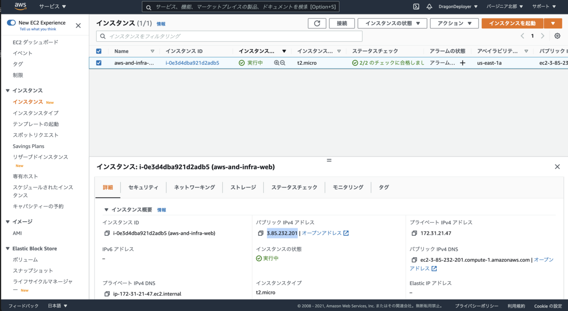The height and width of the screenshot is (311, 568).
Task: Uncheck the aws-and-infra-web row checkbox
Action: coord(98,63)
